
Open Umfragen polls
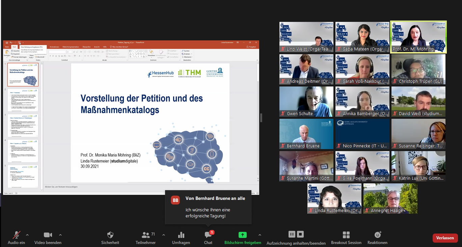[181, 237]
